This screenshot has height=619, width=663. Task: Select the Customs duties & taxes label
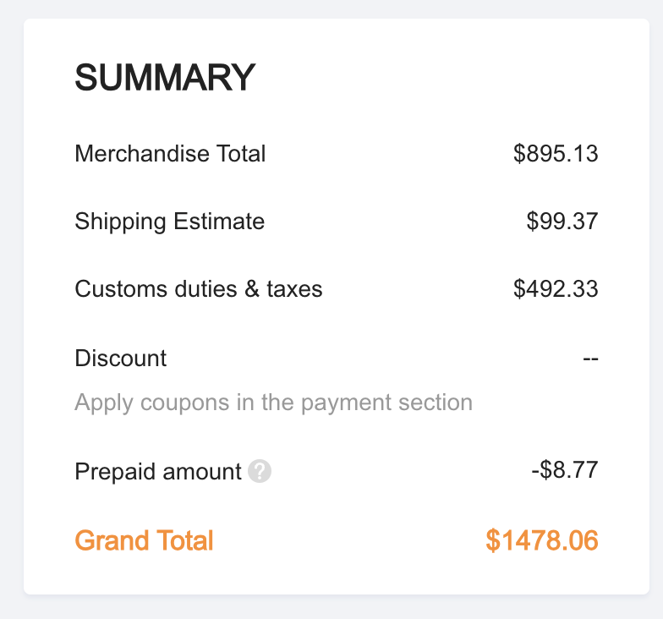click(x=199, y=289)
